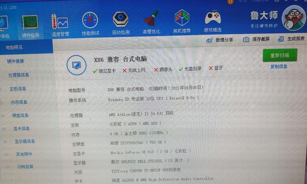
Task: Click the TSSTcorp CDDVDW optical drive value
Action: (146, 171)
